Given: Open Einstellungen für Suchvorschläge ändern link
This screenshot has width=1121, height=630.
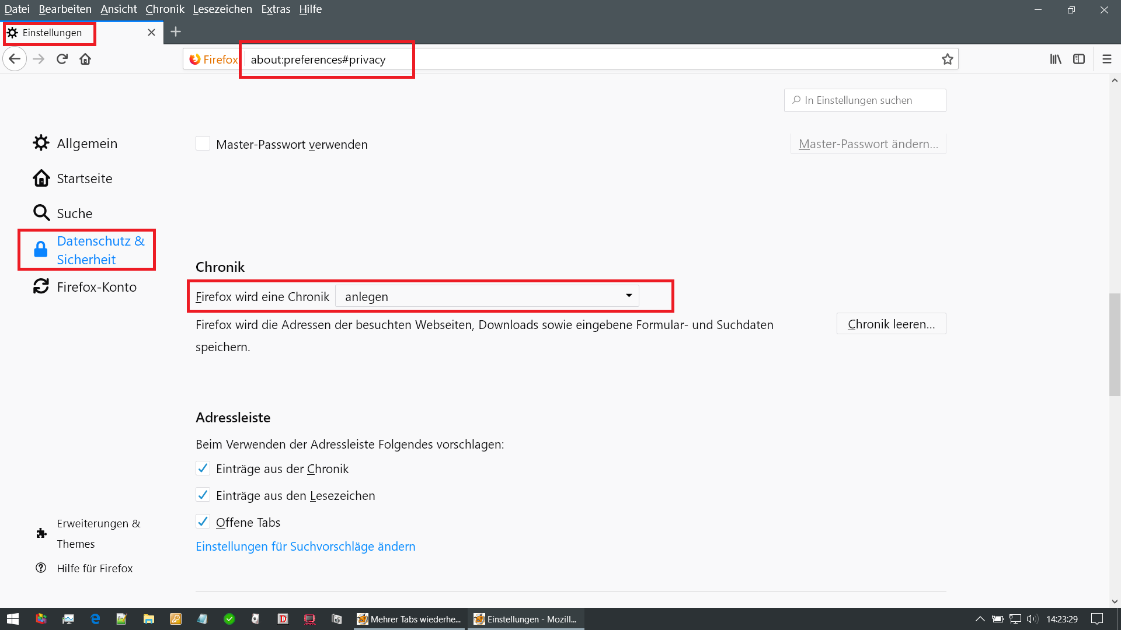Looking at the screenshot, I should (x=305, y=547).
